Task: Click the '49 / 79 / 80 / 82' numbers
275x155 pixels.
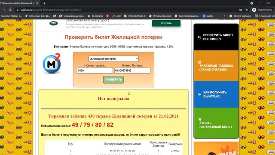Action: (93, 125)
